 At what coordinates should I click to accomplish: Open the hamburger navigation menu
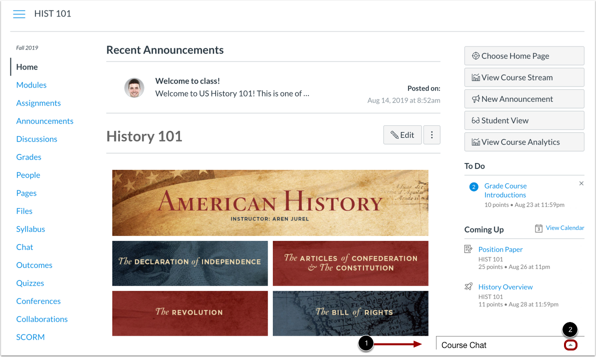pyautogui.click(x=19, y=14)
